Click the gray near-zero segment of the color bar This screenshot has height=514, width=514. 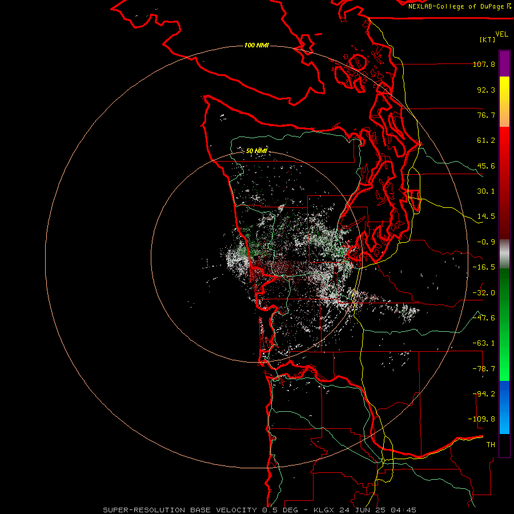click(x=504, y=254)
